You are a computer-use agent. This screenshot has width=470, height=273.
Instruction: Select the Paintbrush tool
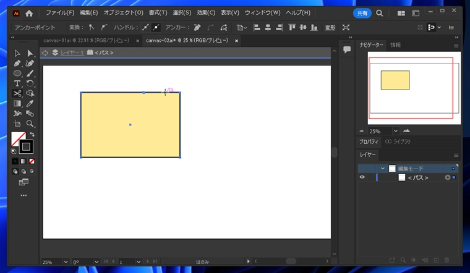click(x=30, y=73)
